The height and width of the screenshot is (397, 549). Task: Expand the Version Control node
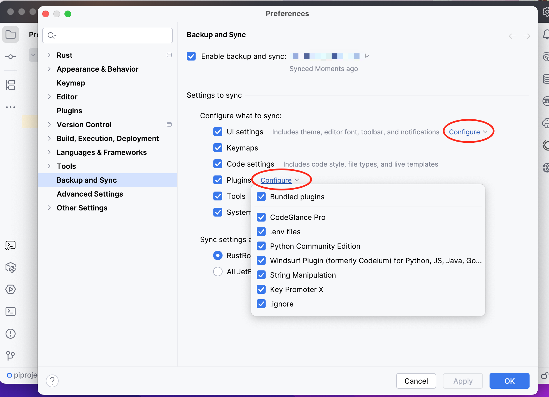pos(49,124)
